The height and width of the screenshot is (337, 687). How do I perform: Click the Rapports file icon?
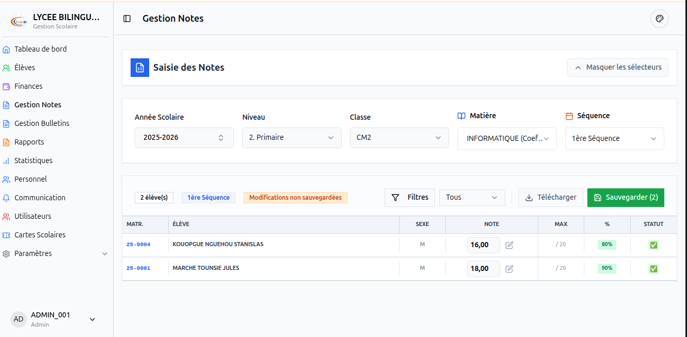[6, 142]
